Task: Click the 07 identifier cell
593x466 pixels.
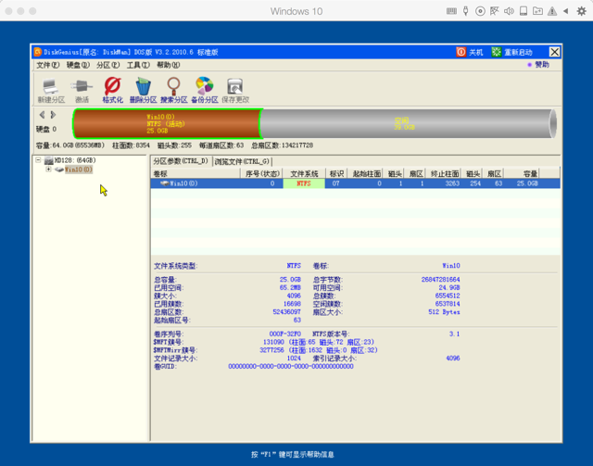Action: (335, 183)
